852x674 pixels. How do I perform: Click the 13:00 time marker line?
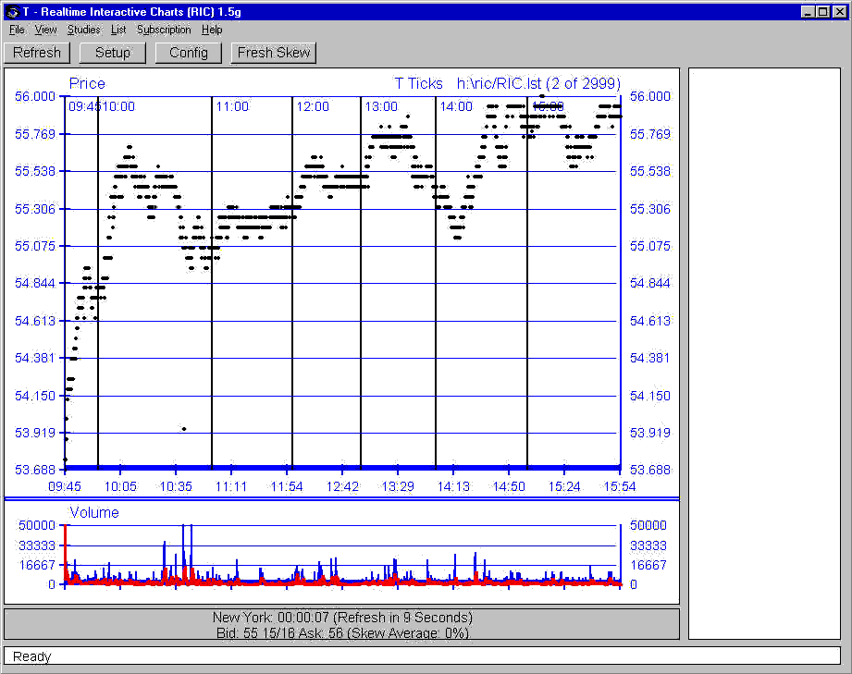coord(361,277)
